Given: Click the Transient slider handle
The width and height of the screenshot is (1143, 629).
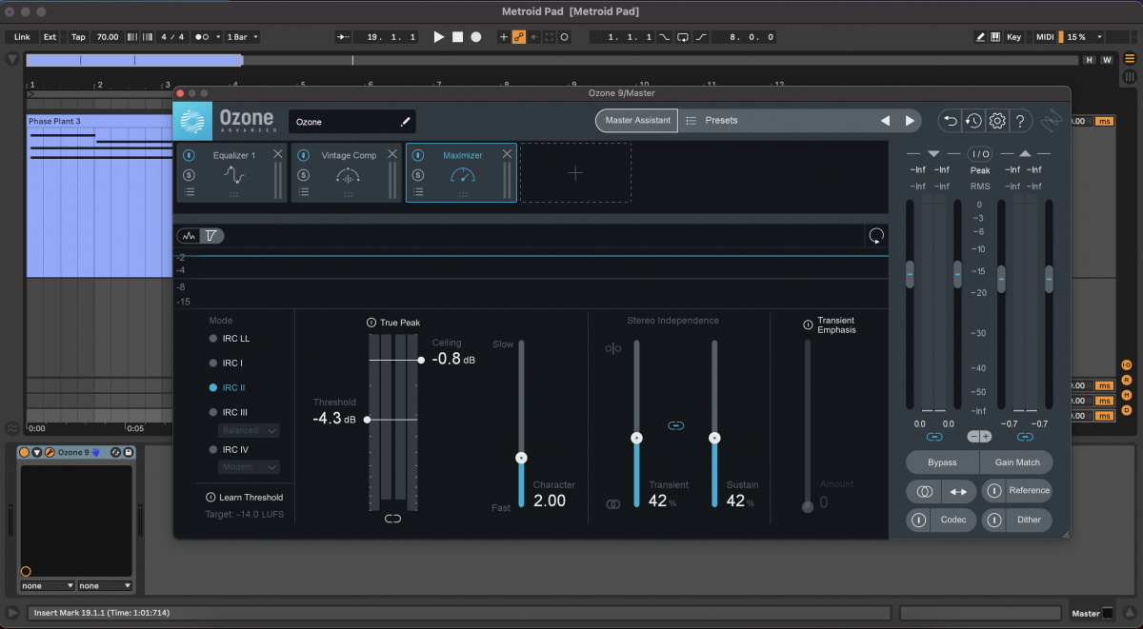Looking at the screenshot, I should coord(637,438).
